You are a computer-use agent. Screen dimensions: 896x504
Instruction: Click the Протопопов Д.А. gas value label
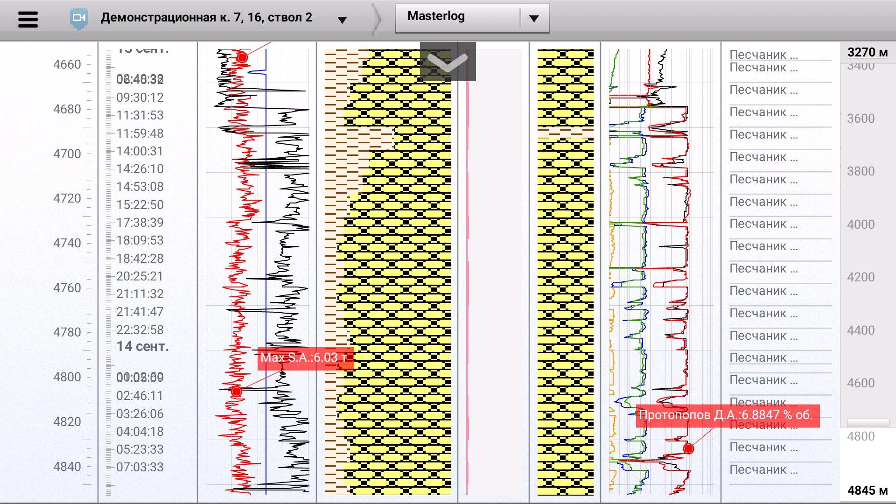(727, 415)
